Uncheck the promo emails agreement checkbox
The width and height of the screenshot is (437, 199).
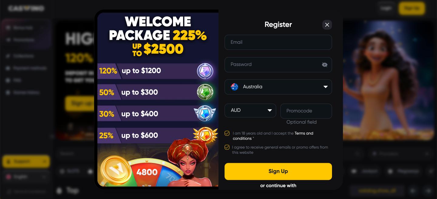pos(227,147)
